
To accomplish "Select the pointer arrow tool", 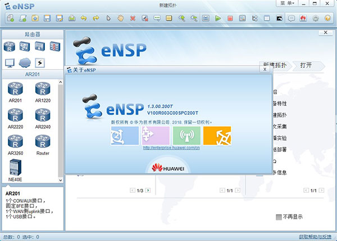I will (x=108, y=18).
